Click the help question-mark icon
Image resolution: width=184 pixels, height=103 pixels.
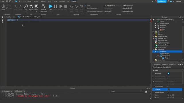[x=168, y=1]
